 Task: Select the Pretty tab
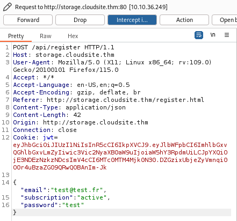pyautogui.click(x=16, y=36)
